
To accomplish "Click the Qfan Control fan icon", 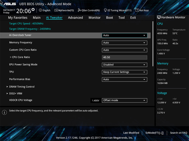I will (x=79, y=10).
